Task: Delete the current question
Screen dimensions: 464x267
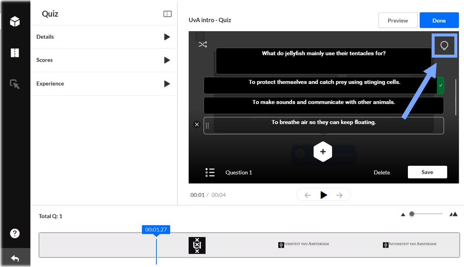Action: tap(382, 172)
